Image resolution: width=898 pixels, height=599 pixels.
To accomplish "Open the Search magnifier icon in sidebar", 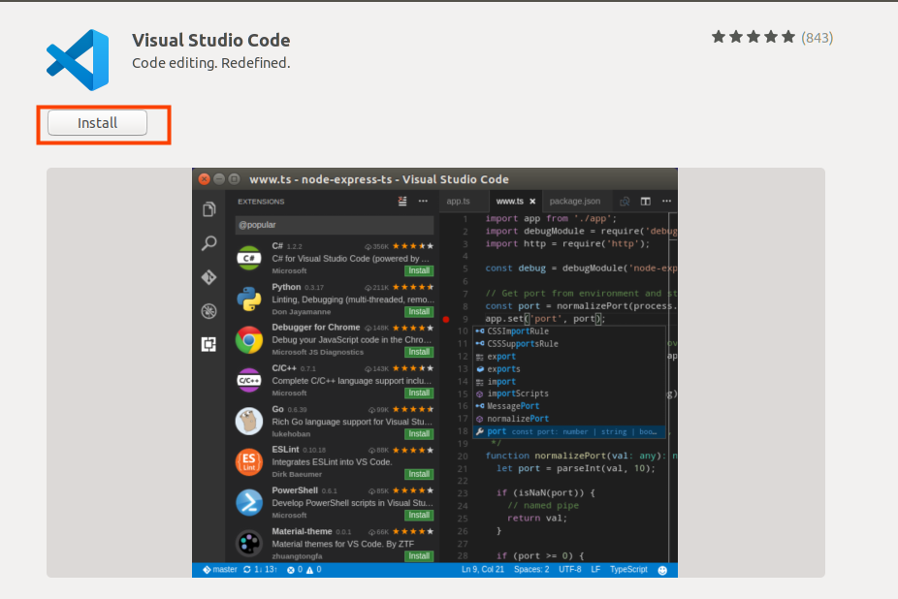I will (208, 243).
